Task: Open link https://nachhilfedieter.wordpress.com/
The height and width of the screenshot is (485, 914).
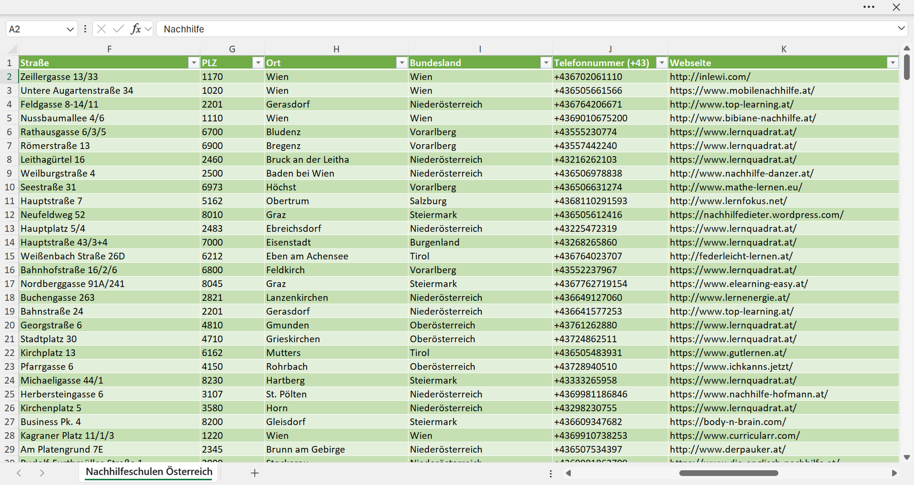Action: point(757,215)
